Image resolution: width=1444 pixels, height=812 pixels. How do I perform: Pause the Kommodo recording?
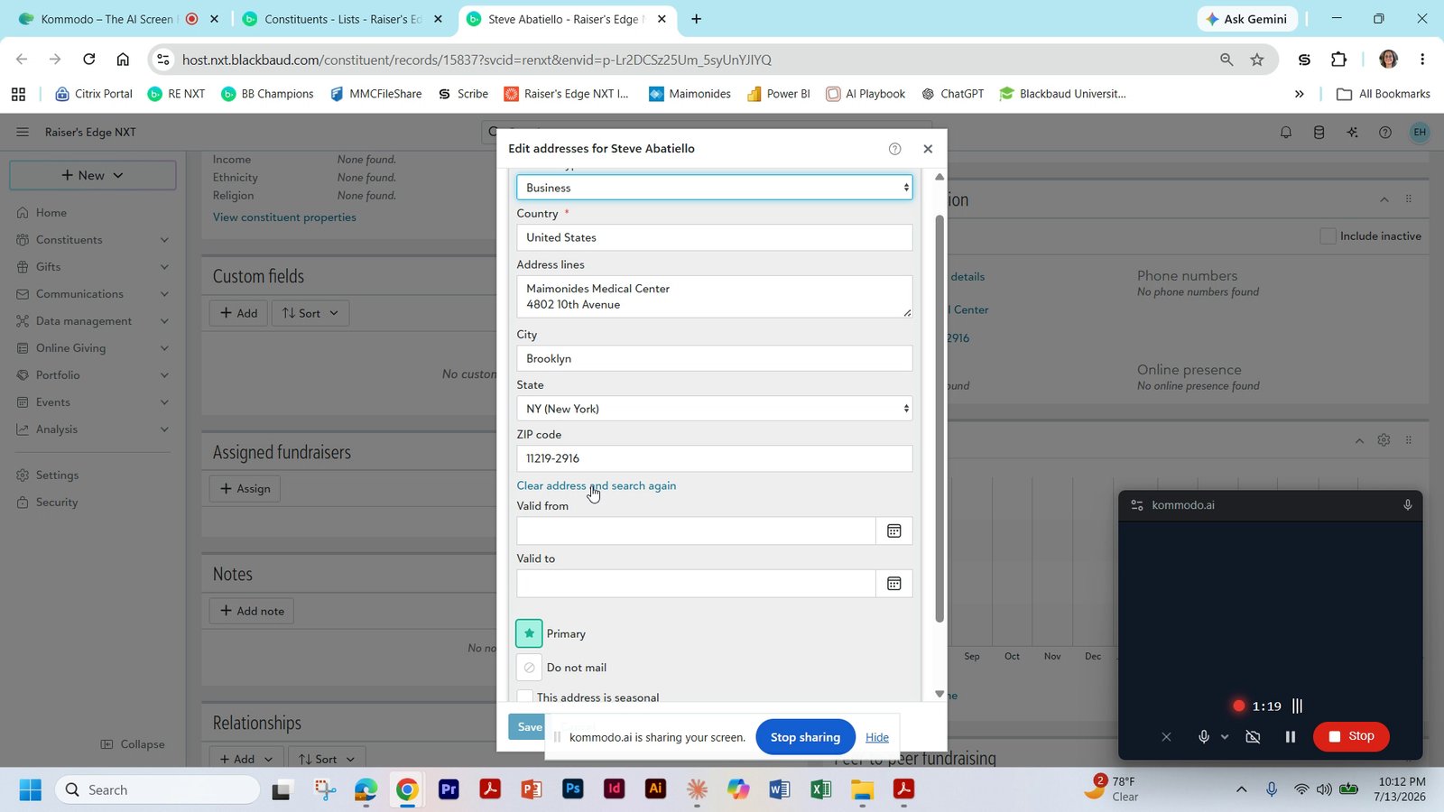1291,737
